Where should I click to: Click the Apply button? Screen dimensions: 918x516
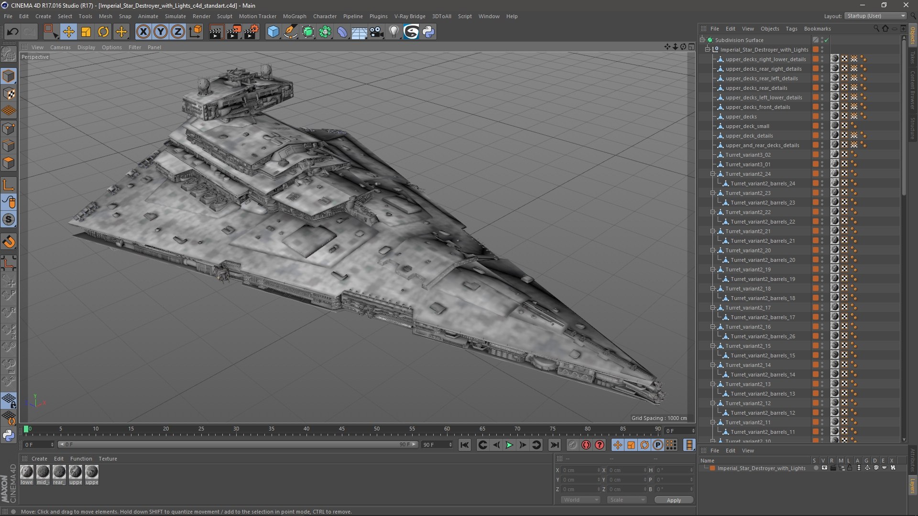tap(673, 500)
